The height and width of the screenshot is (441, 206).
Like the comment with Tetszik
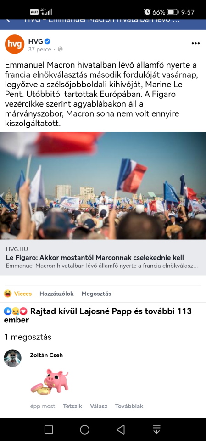point(72,406)
